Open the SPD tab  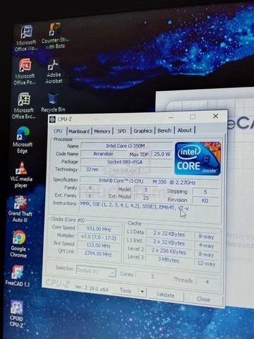(121, 131)
